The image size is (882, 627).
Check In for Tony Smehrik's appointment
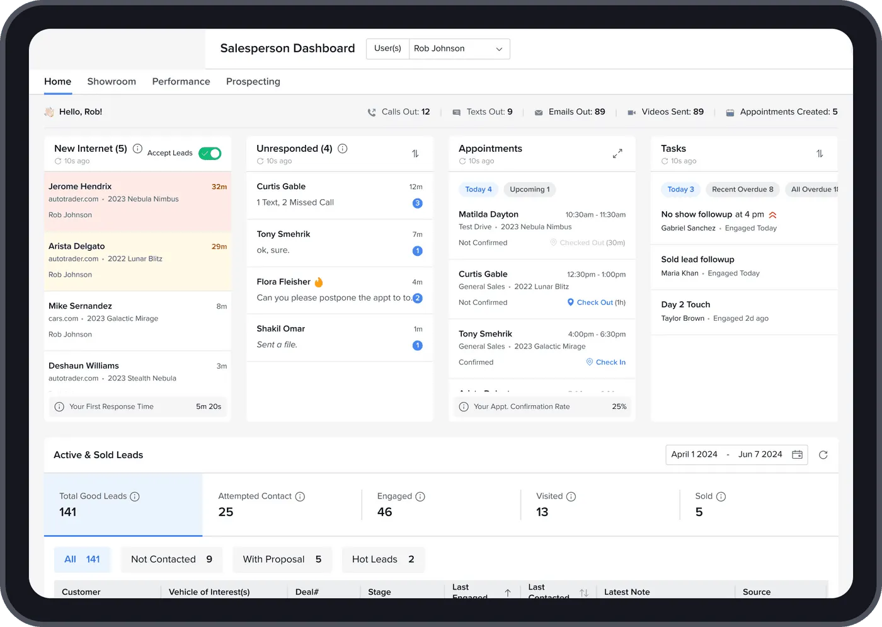click(605, 362)
